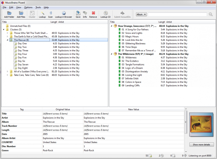Select the Disintegration Anxiety track
Image resolution: width=217 pixels, height=159 pixels.
pos(137,72)
